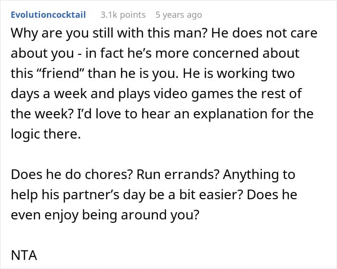
Task: Click the "5 years ago" timestamp
Action: (x=179, y=14)
